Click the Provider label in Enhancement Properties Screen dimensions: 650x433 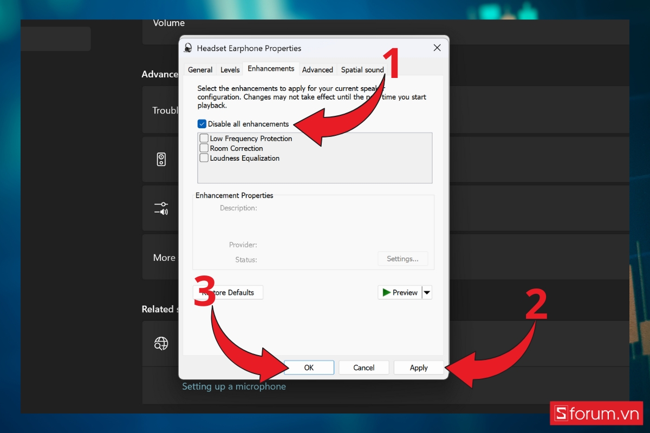pyautogui.click(x=243, y=245)
